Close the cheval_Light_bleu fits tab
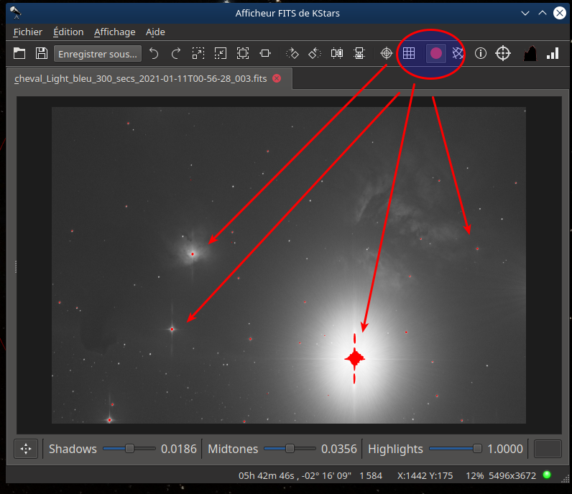Viewport: 572px width, 494px height. [x=277, y=78]
